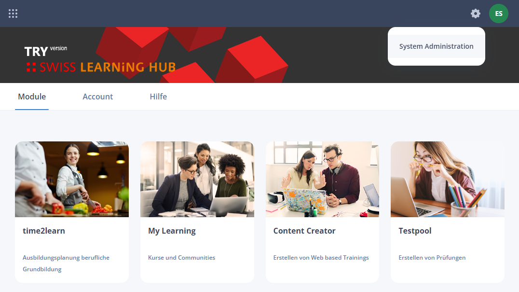Click the Content Creator title

(304, 231)
